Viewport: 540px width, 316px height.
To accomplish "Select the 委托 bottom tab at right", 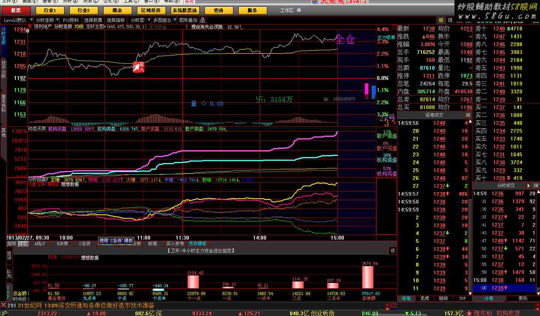I will 523,298.
